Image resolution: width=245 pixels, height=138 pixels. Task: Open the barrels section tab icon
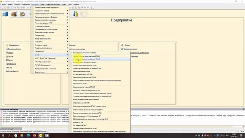click(75, 14)
